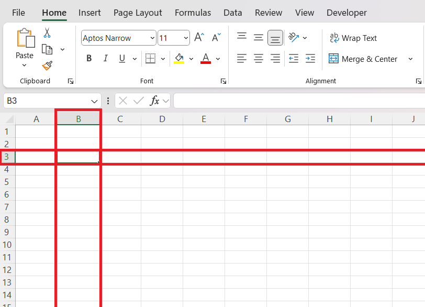Open the Name Box dropdown arrow
The image size is (425, 307).
coord(94,101)
